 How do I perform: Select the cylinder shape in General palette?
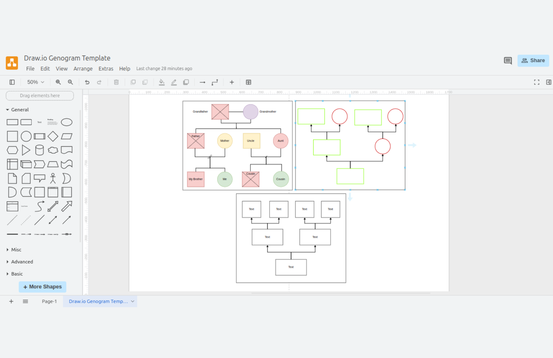[x=39, y=150]
